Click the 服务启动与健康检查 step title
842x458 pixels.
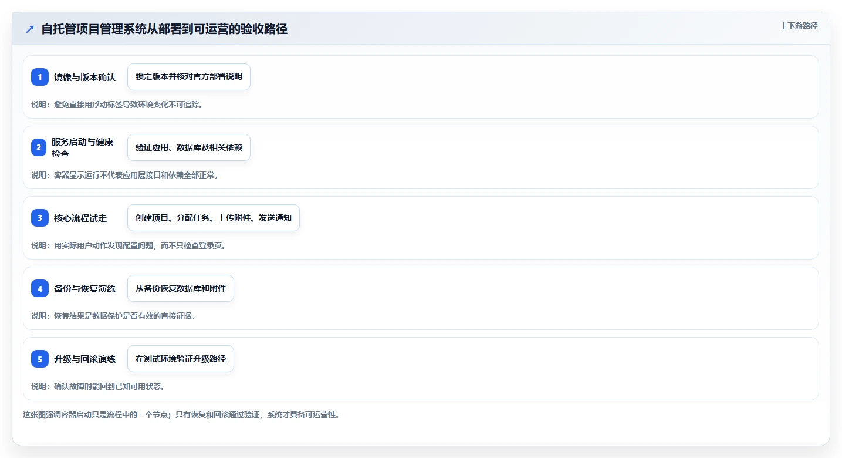[82, 147]
